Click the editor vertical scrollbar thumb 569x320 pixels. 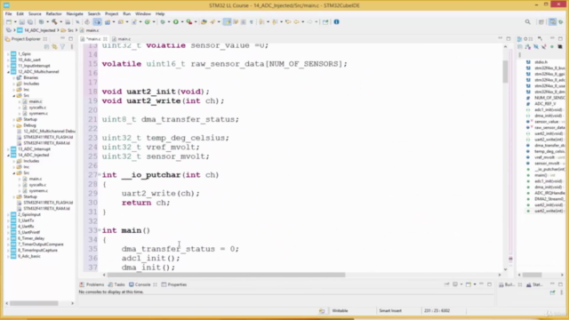point(505,71)
